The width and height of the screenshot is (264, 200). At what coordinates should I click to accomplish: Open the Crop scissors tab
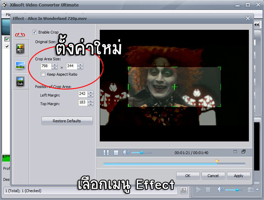[20, 32]
